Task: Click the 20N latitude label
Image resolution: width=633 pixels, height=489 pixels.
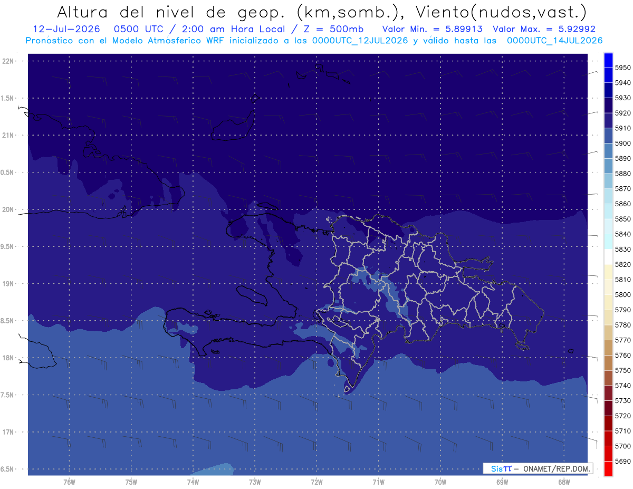Action: pos(8,209)
